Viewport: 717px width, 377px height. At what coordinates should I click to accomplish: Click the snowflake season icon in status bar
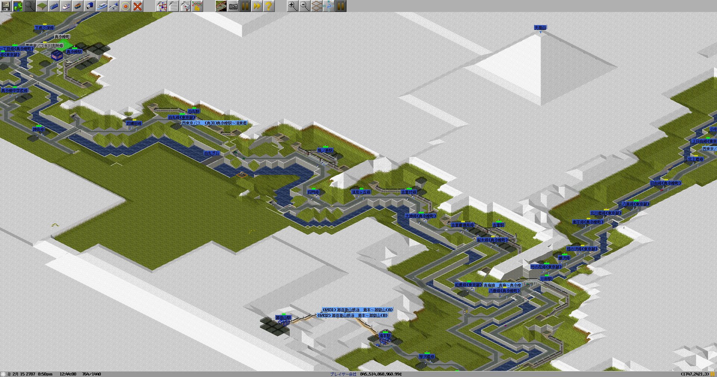pos(3,374)
